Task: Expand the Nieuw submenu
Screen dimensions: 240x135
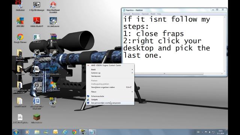Action: [110, 91]
